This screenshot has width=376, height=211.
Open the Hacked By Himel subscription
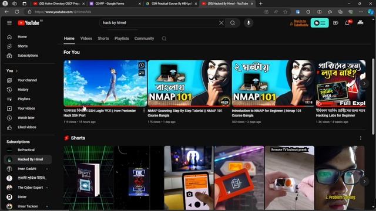pyautogui.click(x=28, y=159)
